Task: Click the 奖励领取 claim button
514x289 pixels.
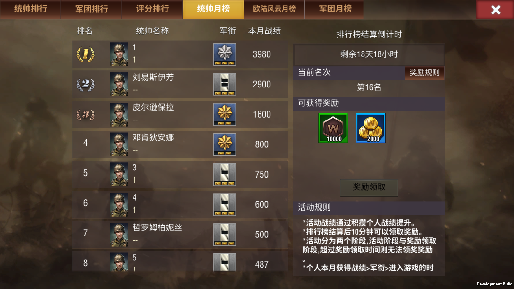Action: tap(369, 188)
